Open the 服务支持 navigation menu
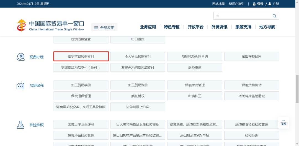Viewport: 299px width, 146px height. point(243,27)
